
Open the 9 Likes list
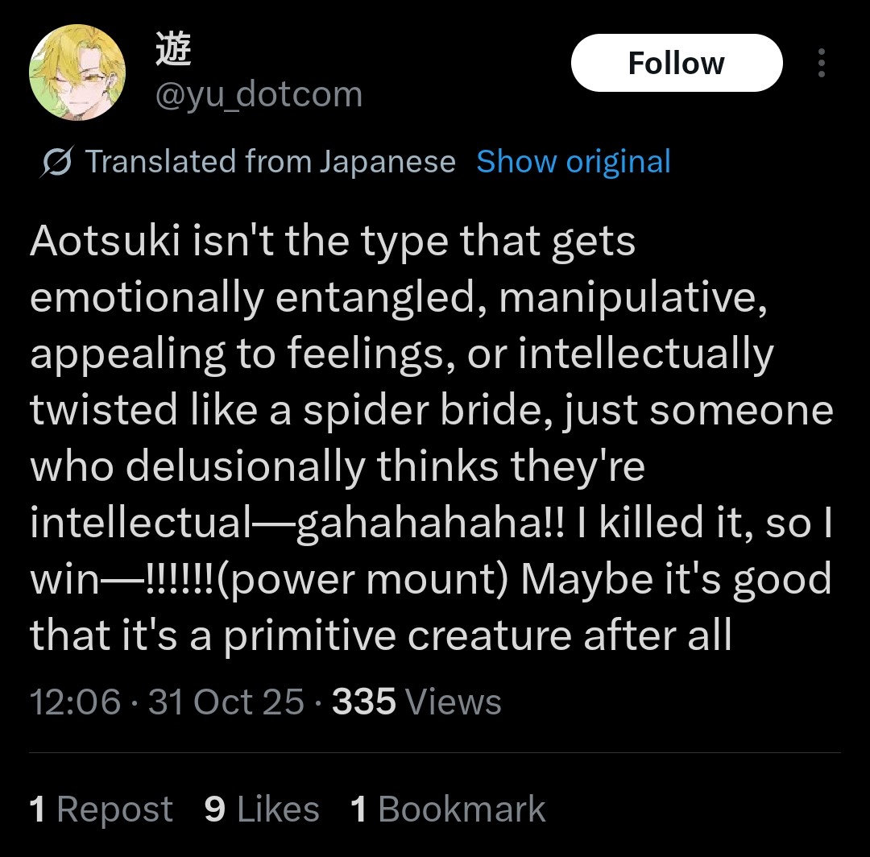pos(262,809)
